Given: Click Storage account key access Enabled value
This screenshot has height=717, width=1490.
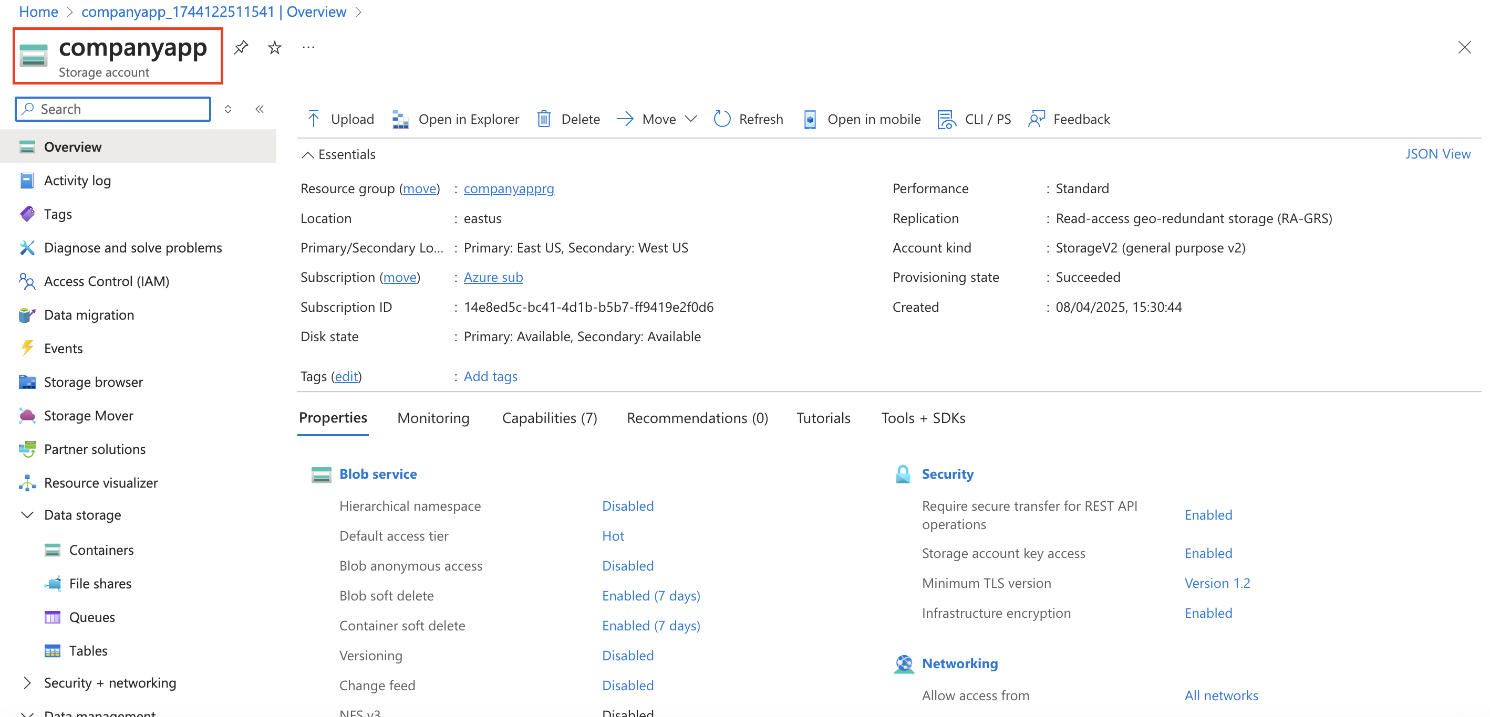Looking at the screenshot, I should [x=1208, y=553].
